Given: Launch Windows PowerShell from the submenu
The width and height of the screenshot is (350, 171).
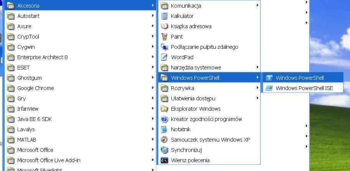Looking at the screenshot, I should point(302,78).
